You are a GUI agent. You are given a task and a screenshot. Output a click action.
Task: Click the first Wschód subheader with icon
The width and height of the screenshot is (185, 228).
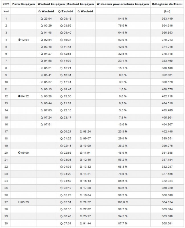point(46,11)
